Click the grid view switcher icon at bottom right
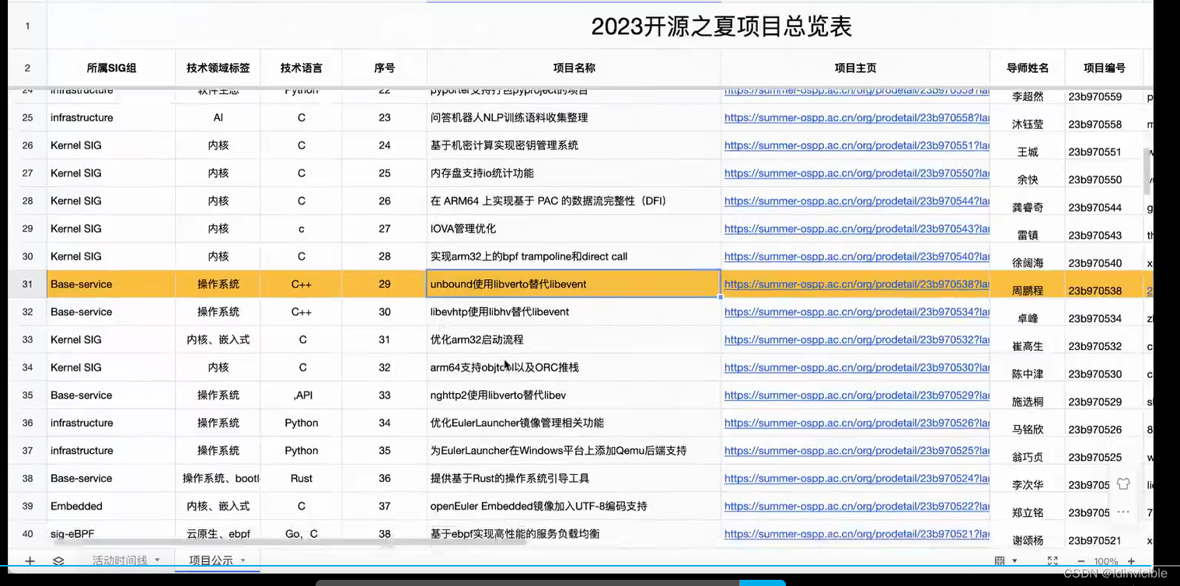The height and width of the screenshot is (586, 1180). (1000, 560)
